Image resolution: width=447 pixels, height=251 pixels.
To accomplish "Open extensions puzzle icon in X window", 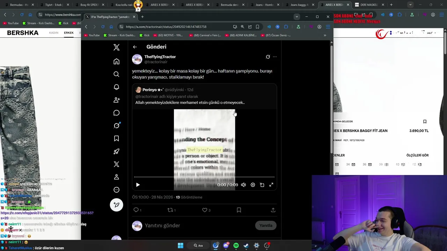I will point(286,27).
